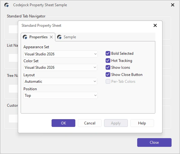180x154 pixels.
Task: Uncheck Show Close Button option
Action: point(108,75)
